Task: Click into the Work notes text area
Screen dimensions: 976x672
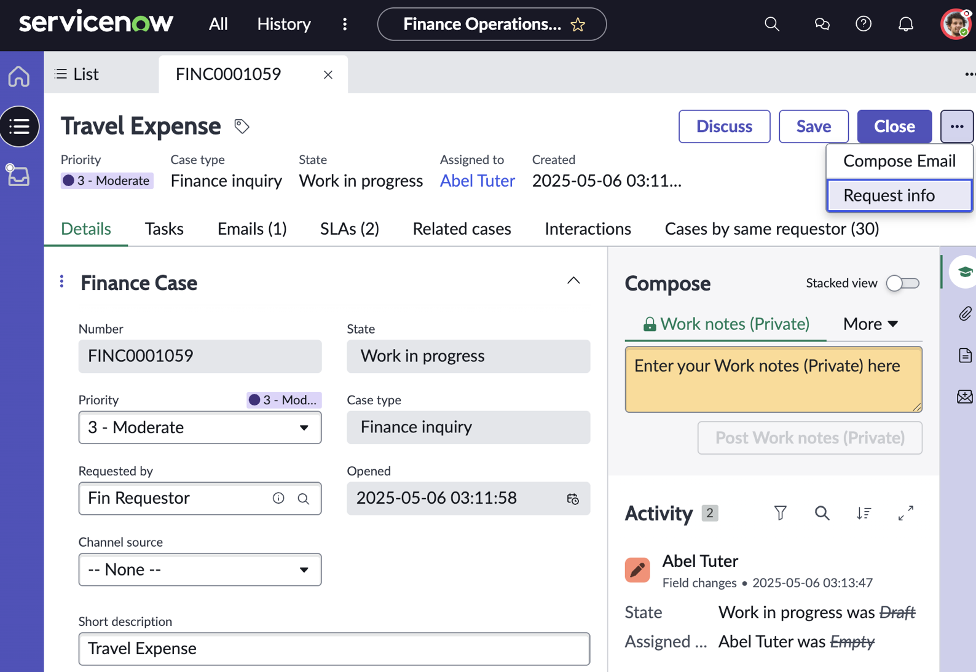Action: coord(773,379)
